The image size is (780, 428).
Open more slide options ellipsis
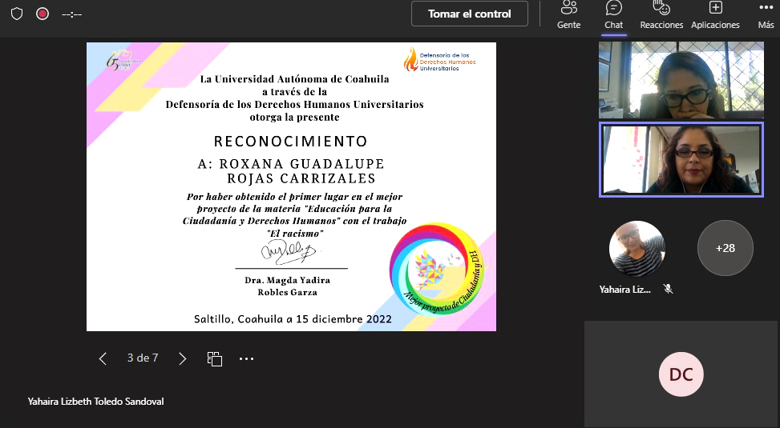click(246, 359)
